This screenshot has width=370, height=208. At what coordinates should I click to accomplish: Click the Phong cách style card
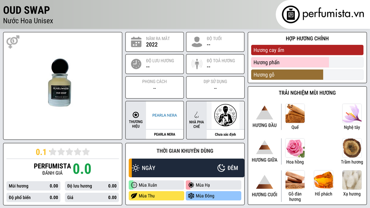(155, 87)
